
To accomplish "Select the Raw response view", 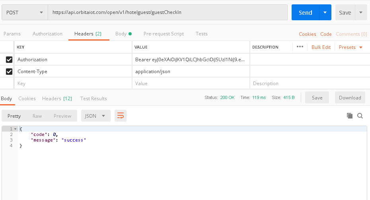I will (37, 116).
